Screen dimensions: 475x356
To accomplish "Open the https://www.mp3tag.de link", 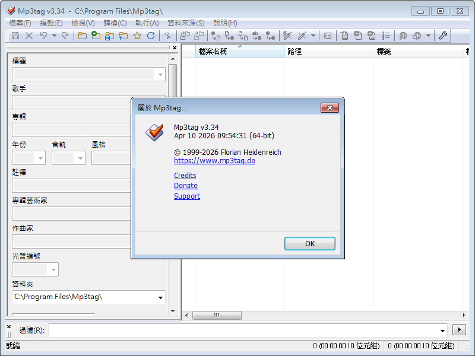I will point(214,160).
